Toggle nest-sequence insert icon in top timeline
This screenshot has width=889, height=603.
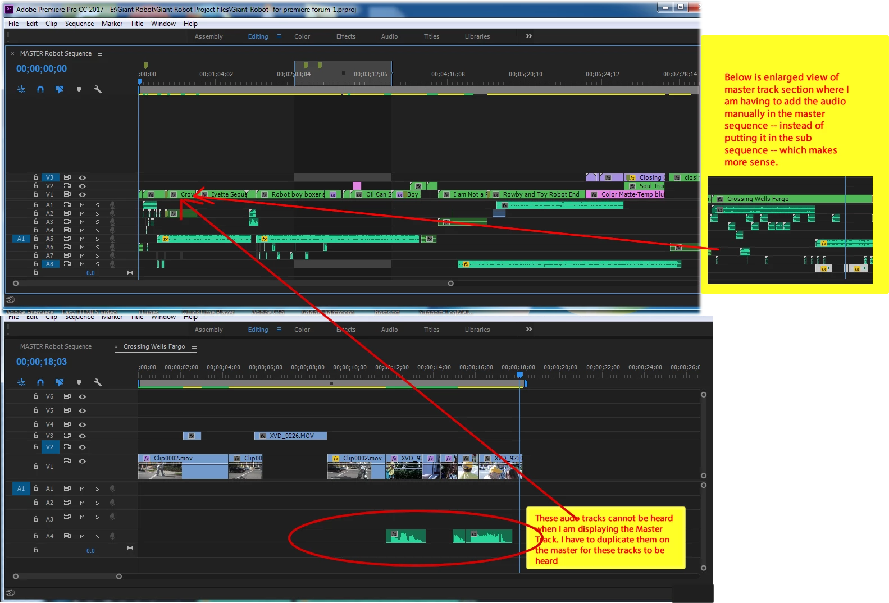(x=21, y=89)
